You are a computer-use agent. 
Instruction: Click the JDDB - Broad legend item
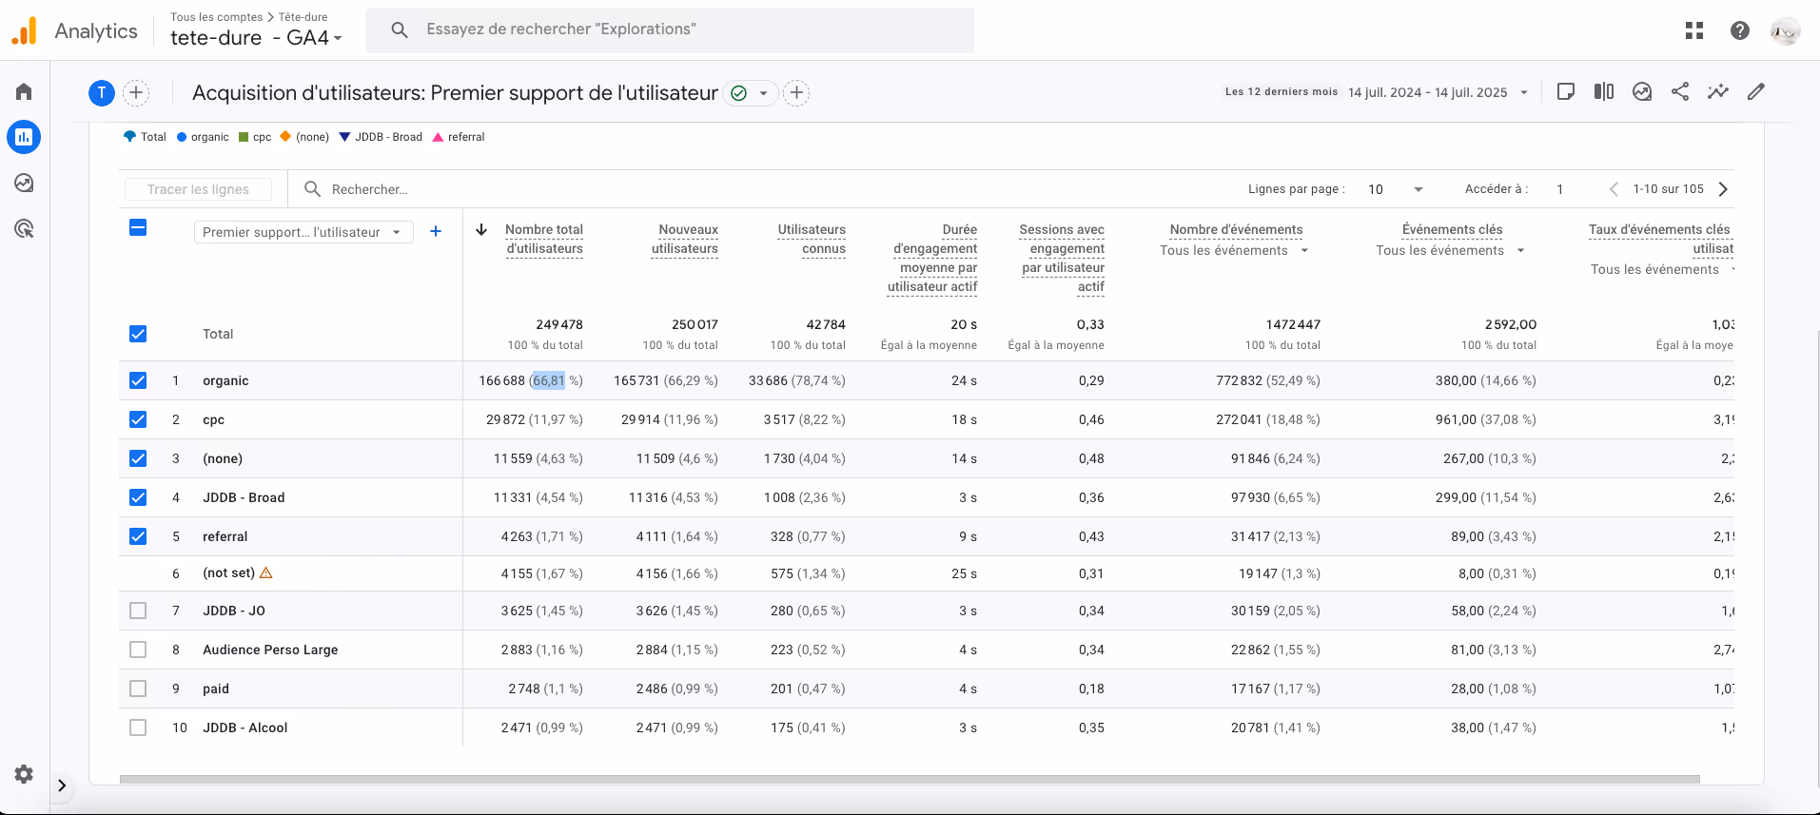click(381, 137)
